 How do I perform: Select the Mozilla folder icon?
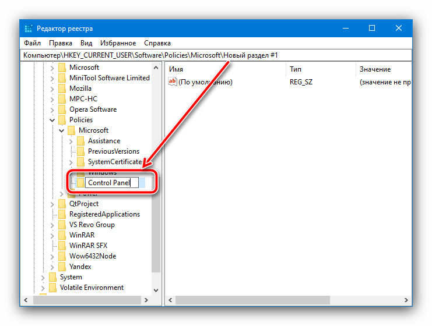[x=62, y=88]
